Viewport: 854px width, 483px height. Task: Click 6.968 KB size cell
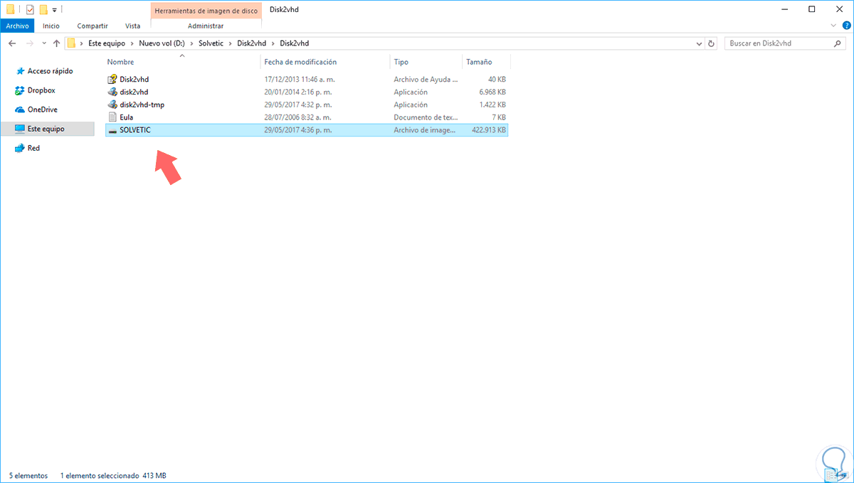click(492, 92)
